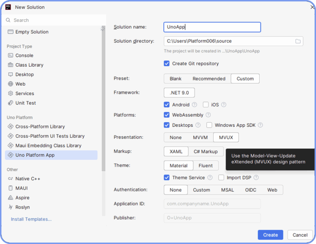The height and width of the screenshot is (244, 316).
Task: Click the Publisher field
Action: [x=212, y=218]
